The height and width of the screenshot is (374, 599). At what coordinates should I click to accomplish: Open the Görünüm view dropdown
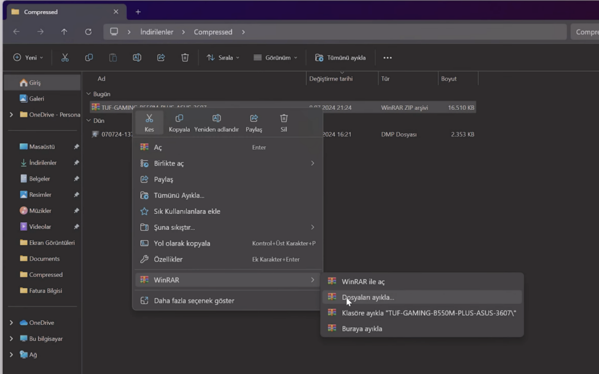point(275,58)
